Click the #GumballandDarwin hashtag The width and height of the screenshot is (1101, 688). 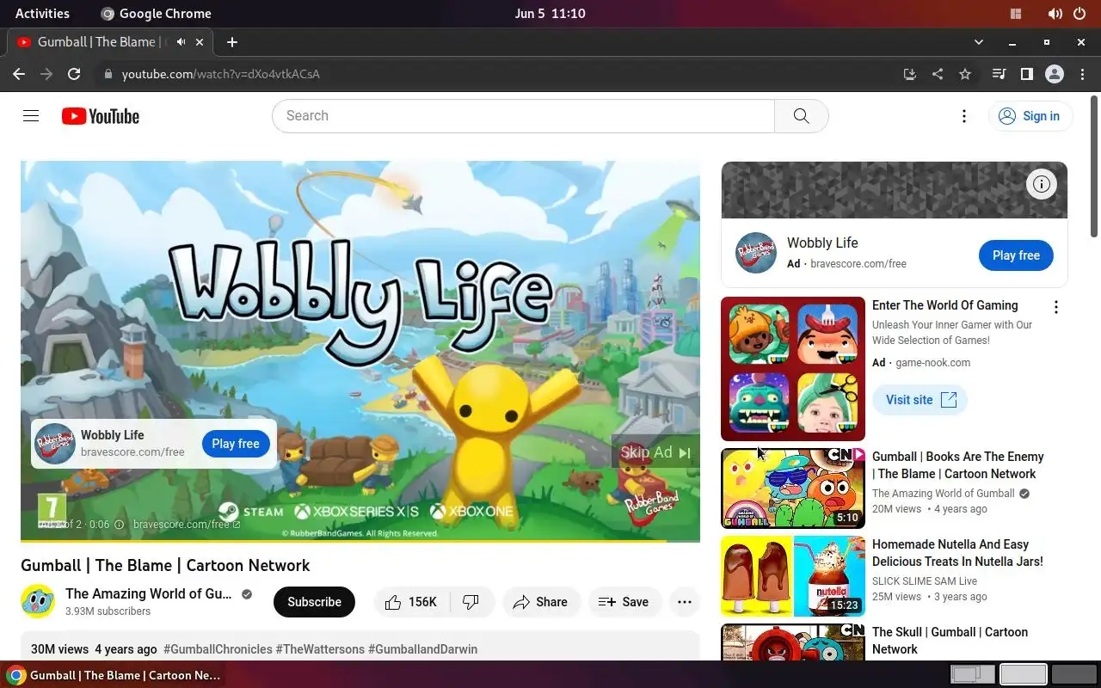click(422, 649)
